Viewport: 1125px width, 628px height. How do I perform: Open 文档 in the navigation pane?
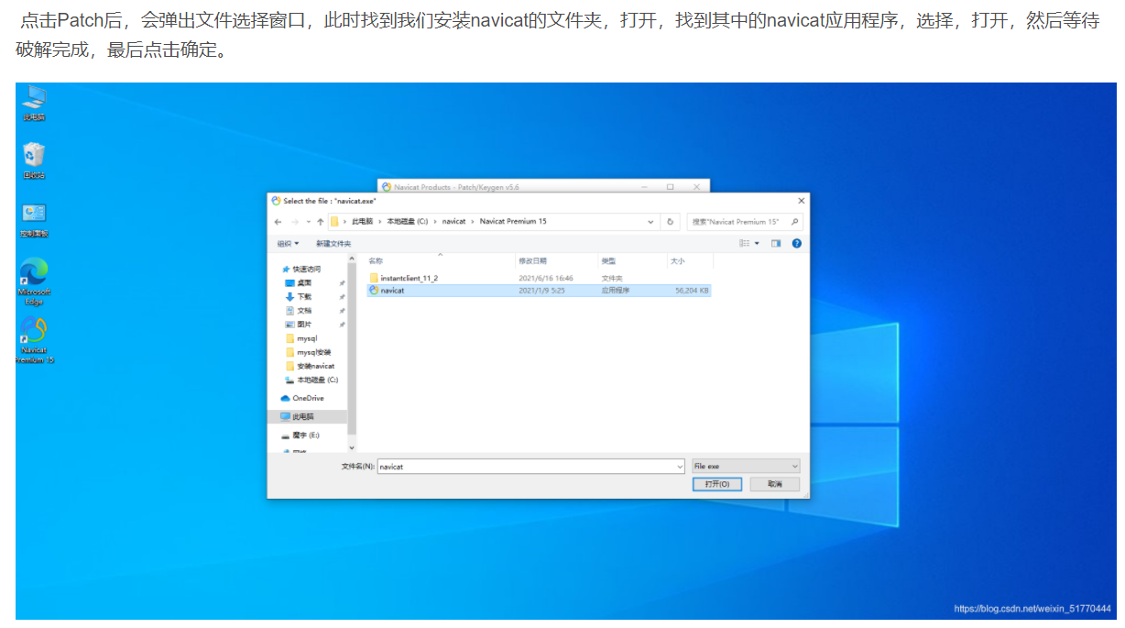coord(304,311)
